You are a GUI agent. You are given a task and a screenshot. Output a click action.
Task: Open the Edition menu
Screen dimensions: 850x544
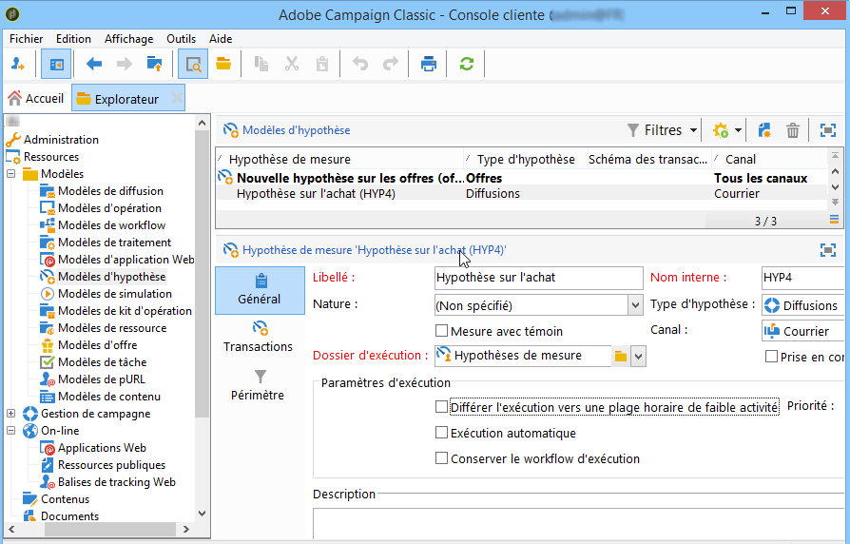73,39
